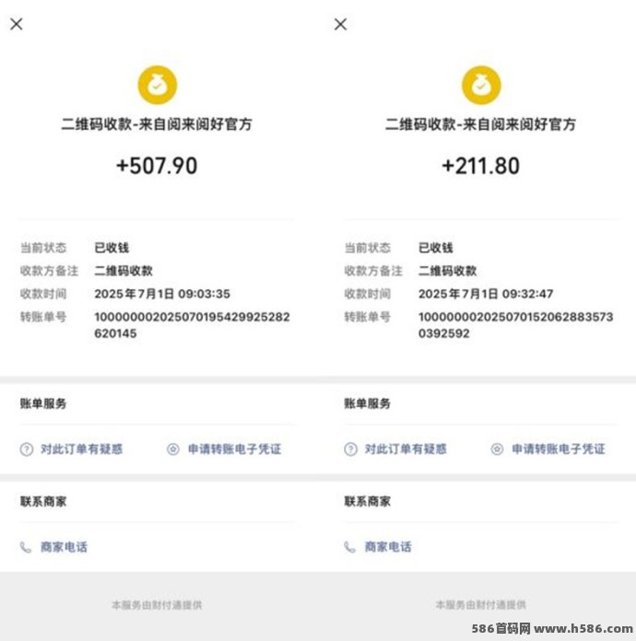This screenshot has height=641, width=636.
Task: Select 二维码收款 remark in right receipt
Action: click(448, 271)
